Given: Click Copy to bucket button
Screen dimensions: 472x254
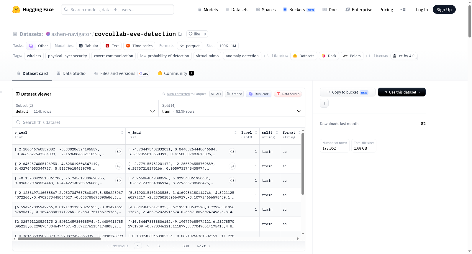Looking at the screenshot, I should pos(348,92).
